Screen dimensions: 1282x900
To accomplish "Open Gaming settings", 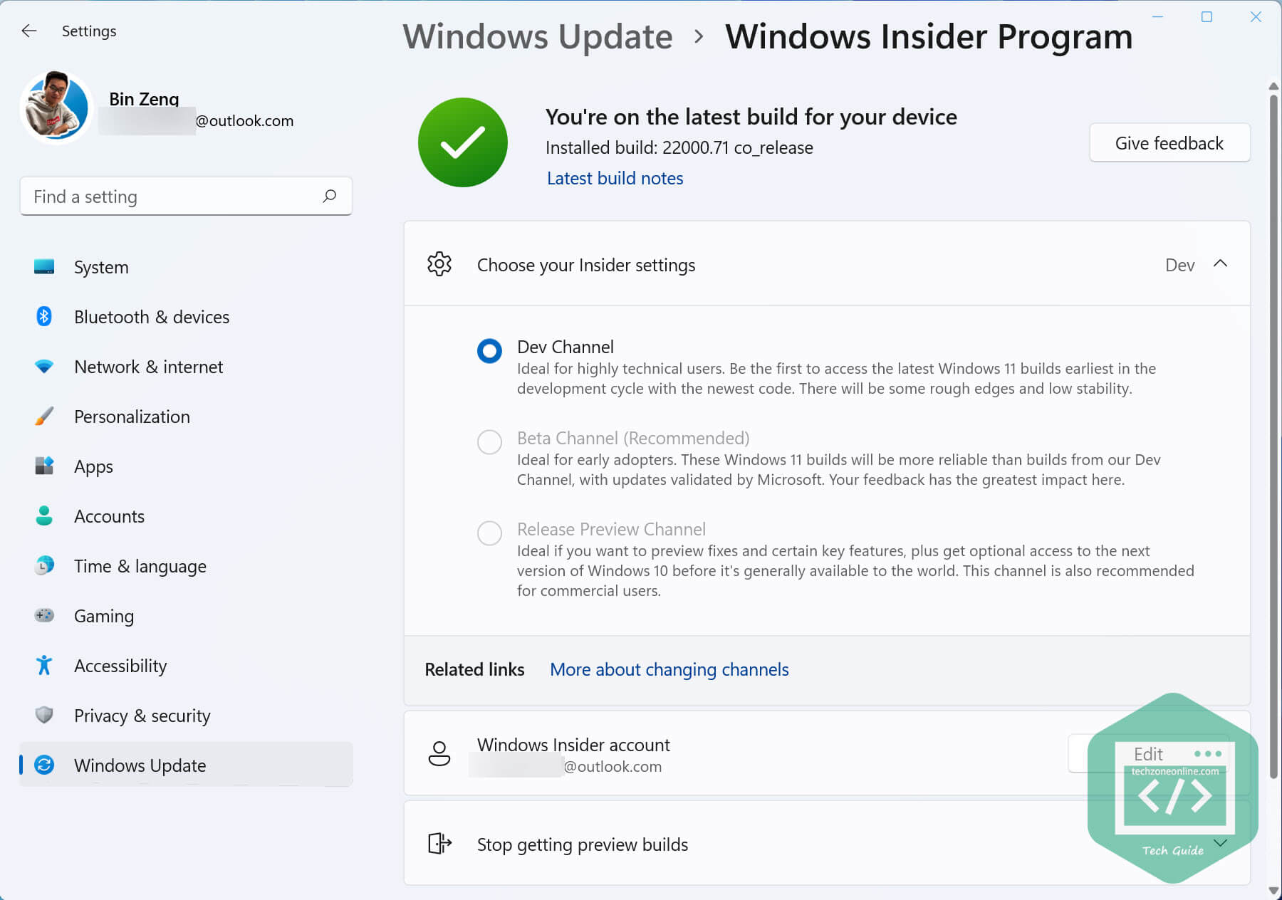I will 186,616.
